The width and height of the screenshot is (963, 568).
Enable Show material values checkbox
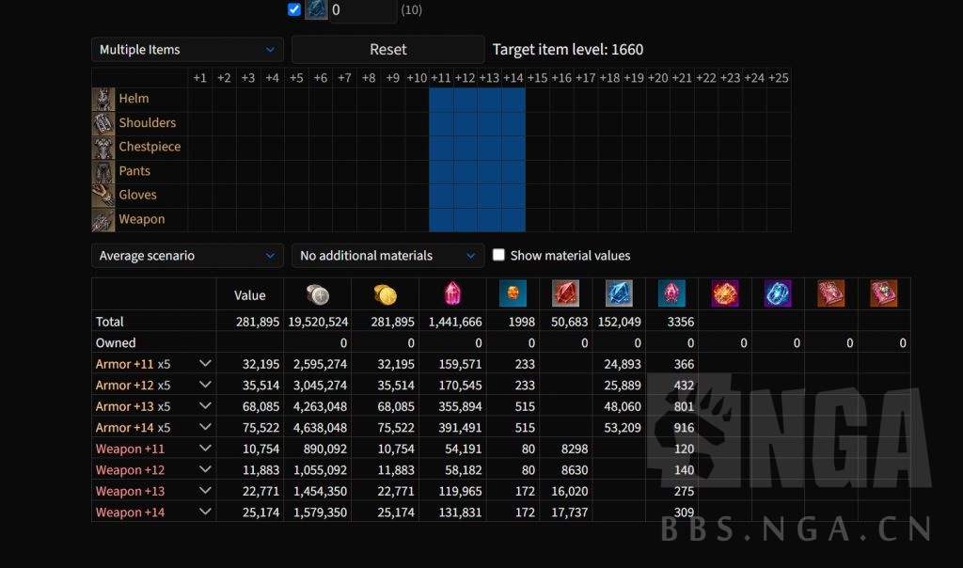[x=499, y=255]
